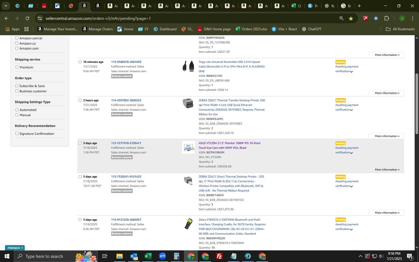View site information icon in address bar
This screenshot has height=262, width=419.
click(40, 18)
